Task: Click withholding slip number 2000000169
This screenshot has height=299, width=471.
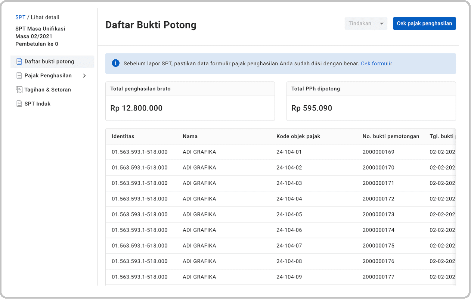Action: point(378,152)
